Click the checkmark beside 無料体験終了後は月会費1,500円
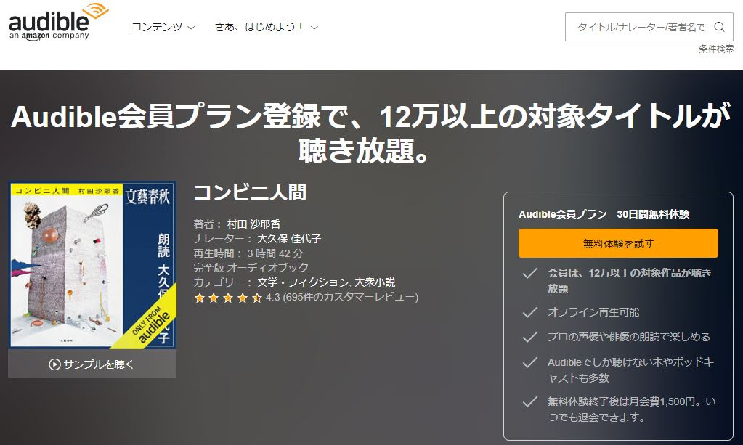Image resolution: width=743 pixels, height=445 pixels. click(529, 401)
